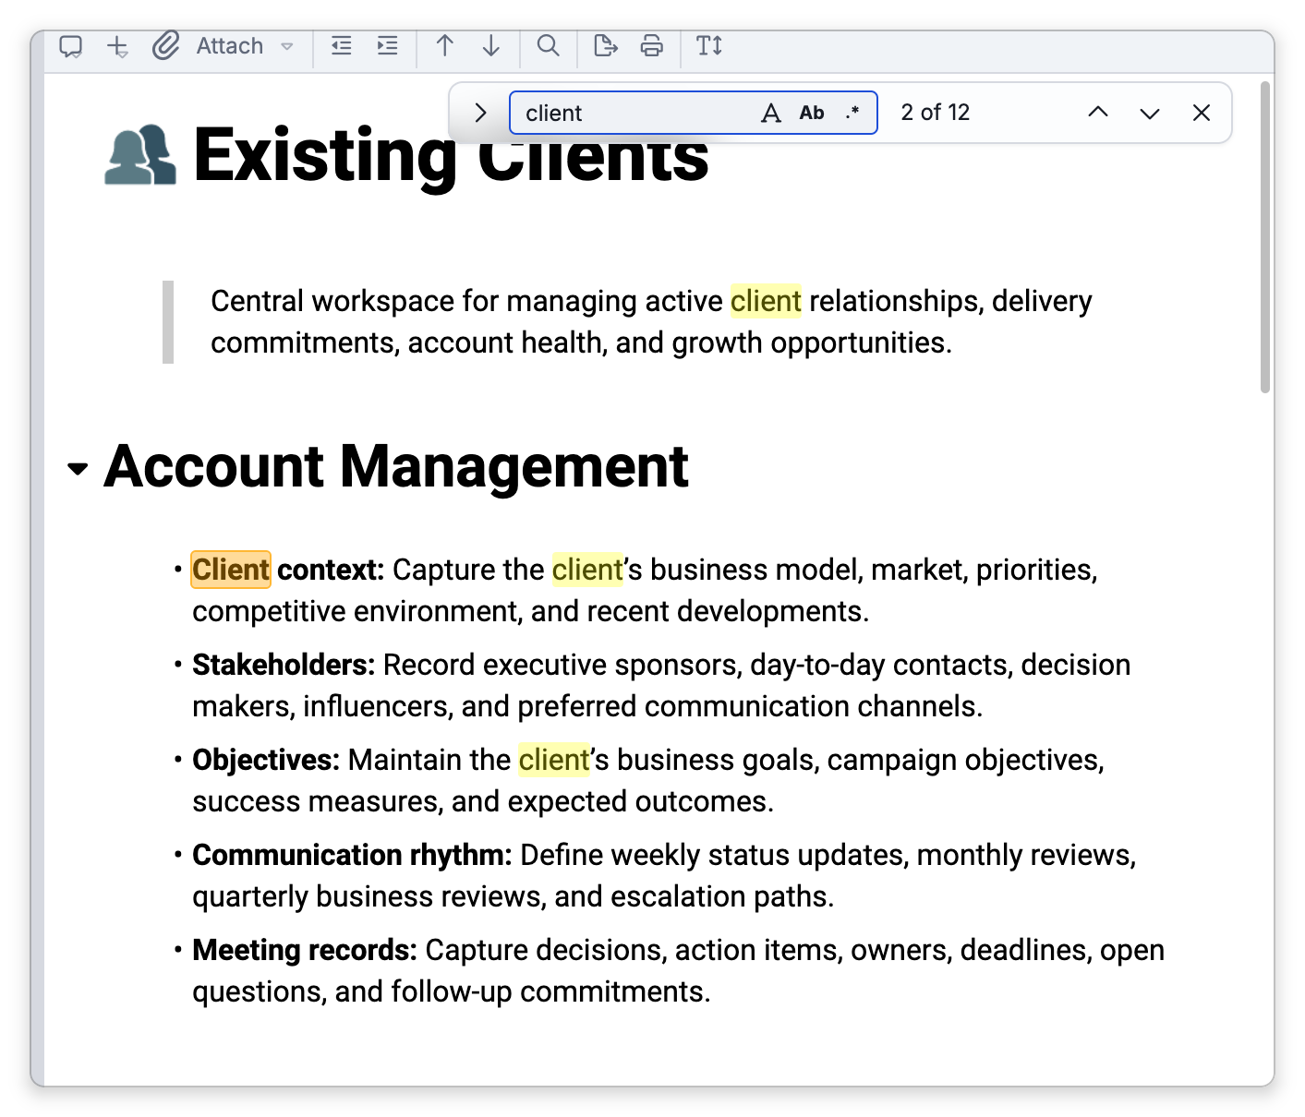Click the 'Account Management' heading

(x=396, y=466)
